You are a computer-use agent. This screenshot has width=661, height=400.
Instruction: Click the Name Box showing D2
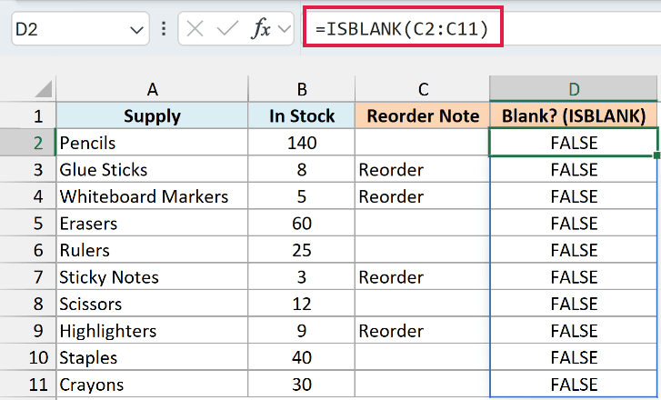pos(80,29)
